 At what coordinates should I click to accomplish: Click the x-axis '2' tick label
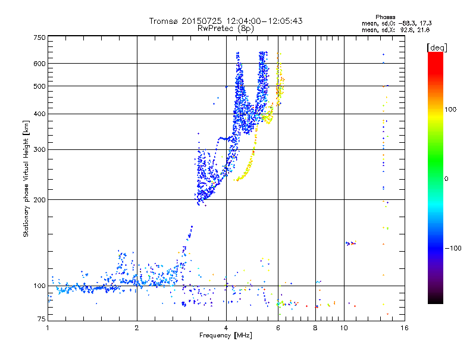(137, 328)
